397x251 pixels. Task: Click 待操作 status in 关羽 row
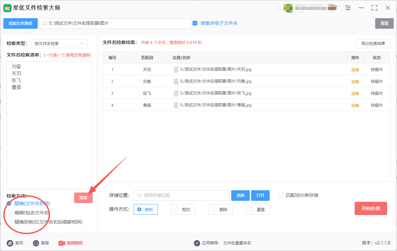tap(376, 70)
